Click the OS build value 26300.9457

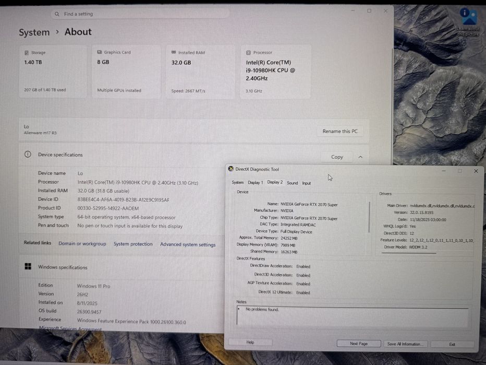(89, 312)
